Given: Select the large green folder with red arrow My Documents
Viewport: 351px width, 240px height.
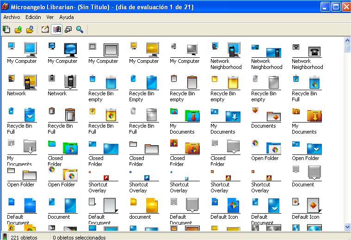Looking at the screenshot, I should tap(192, 116).
